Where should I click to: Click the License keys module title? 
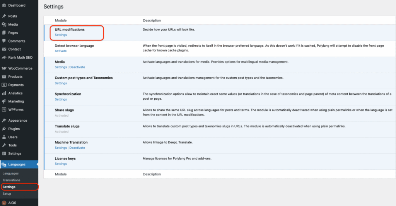click(65, 158)
